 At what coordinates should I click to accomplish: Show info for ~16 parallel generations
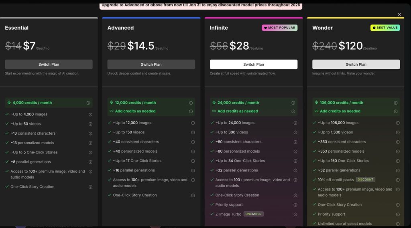point(193,170)
